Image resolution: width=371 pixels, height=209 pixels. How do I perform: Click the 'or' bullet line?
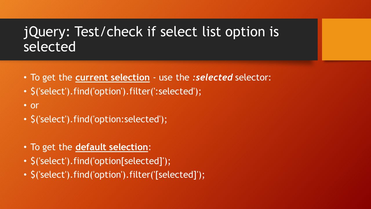(x=34, y=105)
